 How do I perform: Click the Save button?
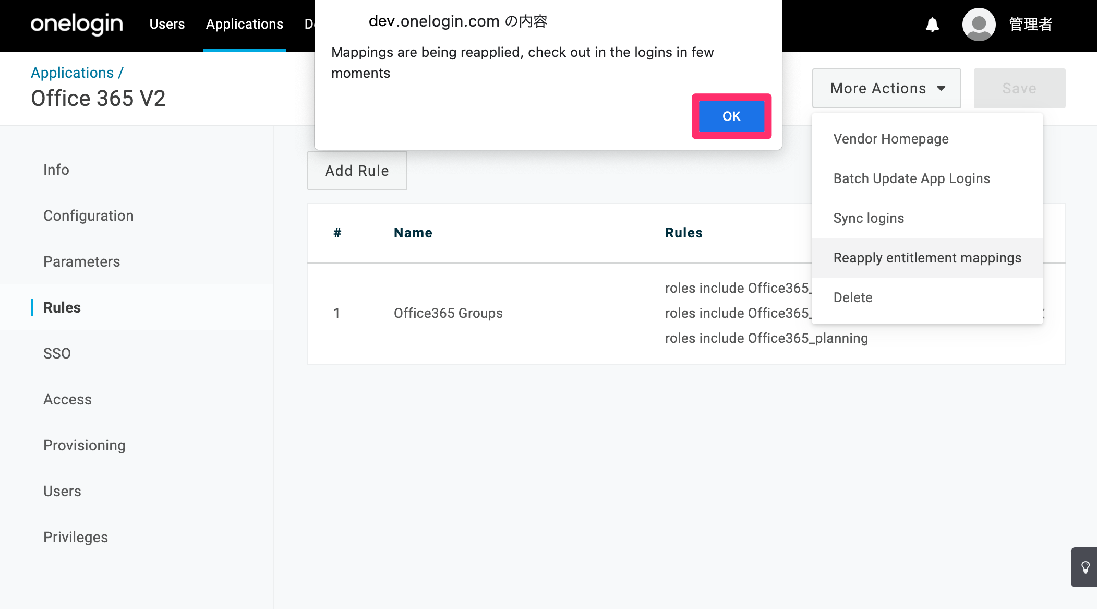[x=1019, y=88]
